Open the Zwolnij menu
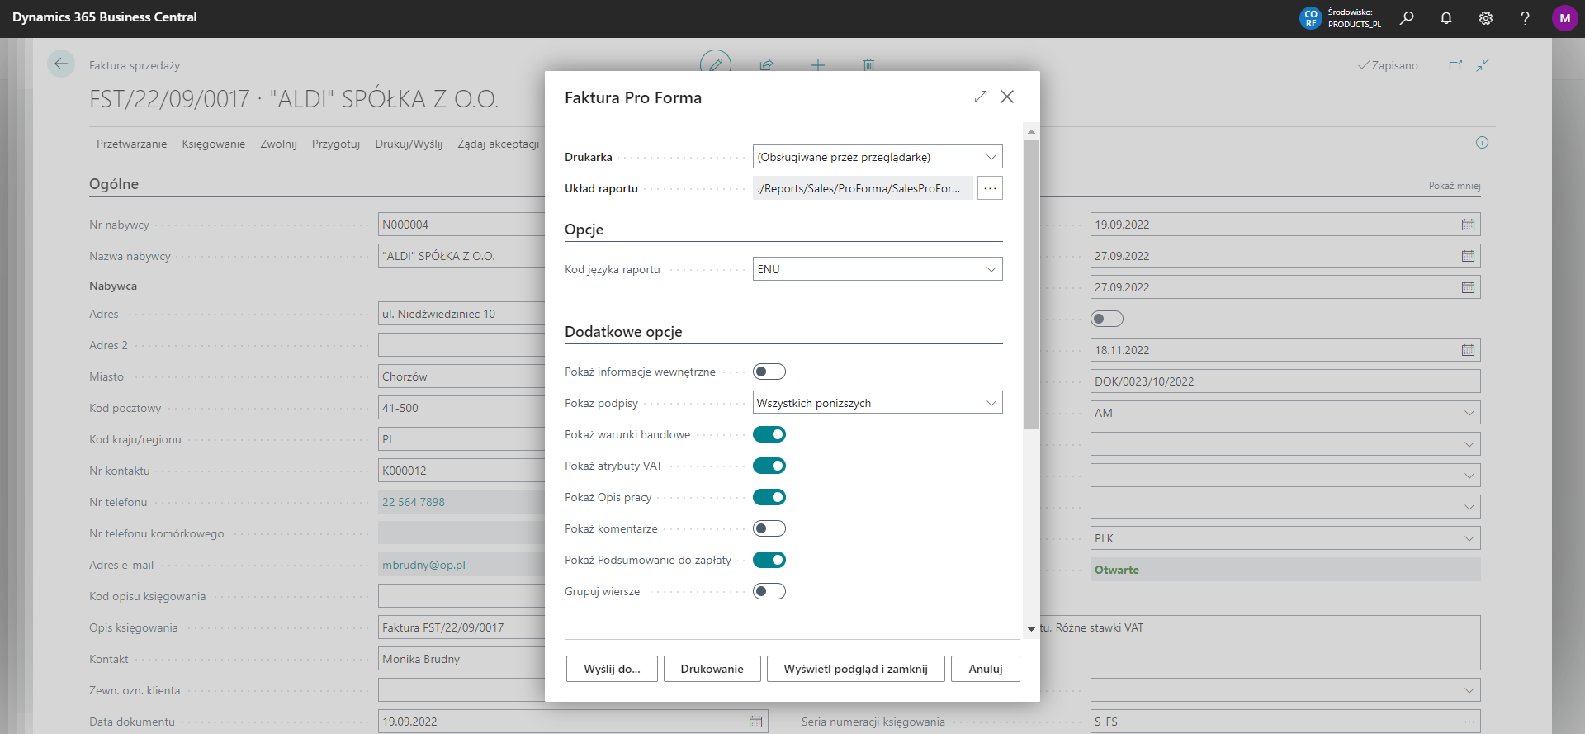 pos(278,144)
